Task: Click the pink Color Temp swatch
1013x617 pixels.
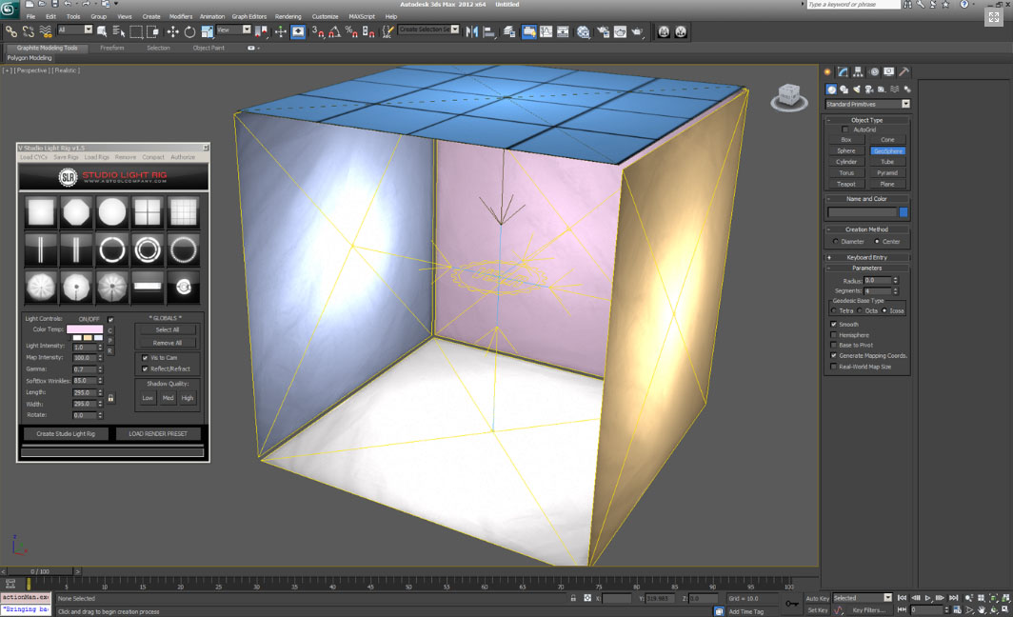Action: coord(84,329)
